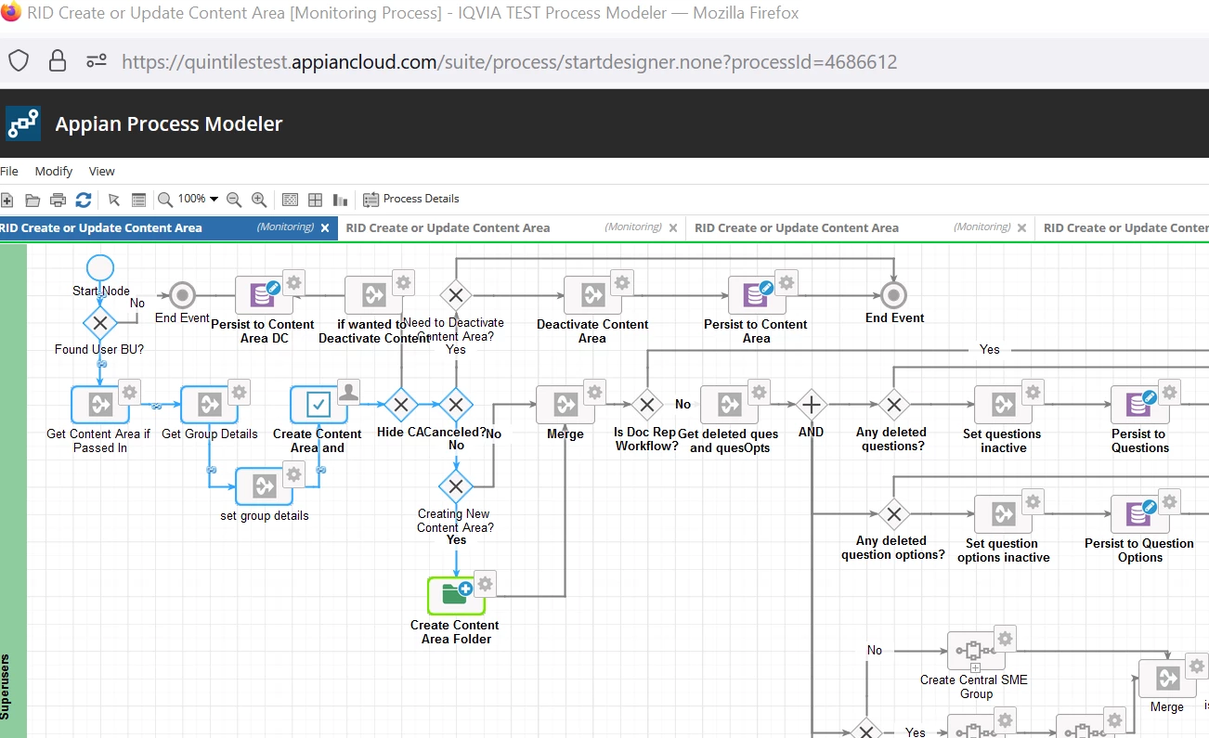The image size is (1209, 738).
Task: Select the Persist to Questions node
Action: click(1140, 405)
